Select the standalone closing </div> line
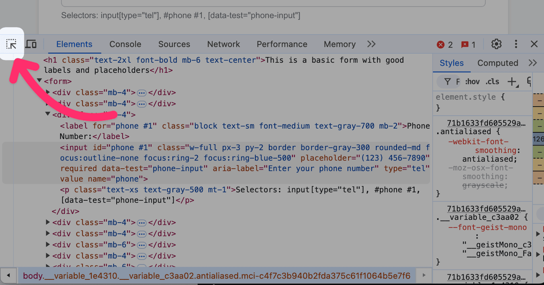 point(66,211)
